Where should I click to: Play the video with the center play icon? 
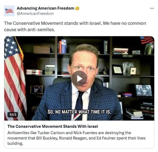(x=79, y=79)
